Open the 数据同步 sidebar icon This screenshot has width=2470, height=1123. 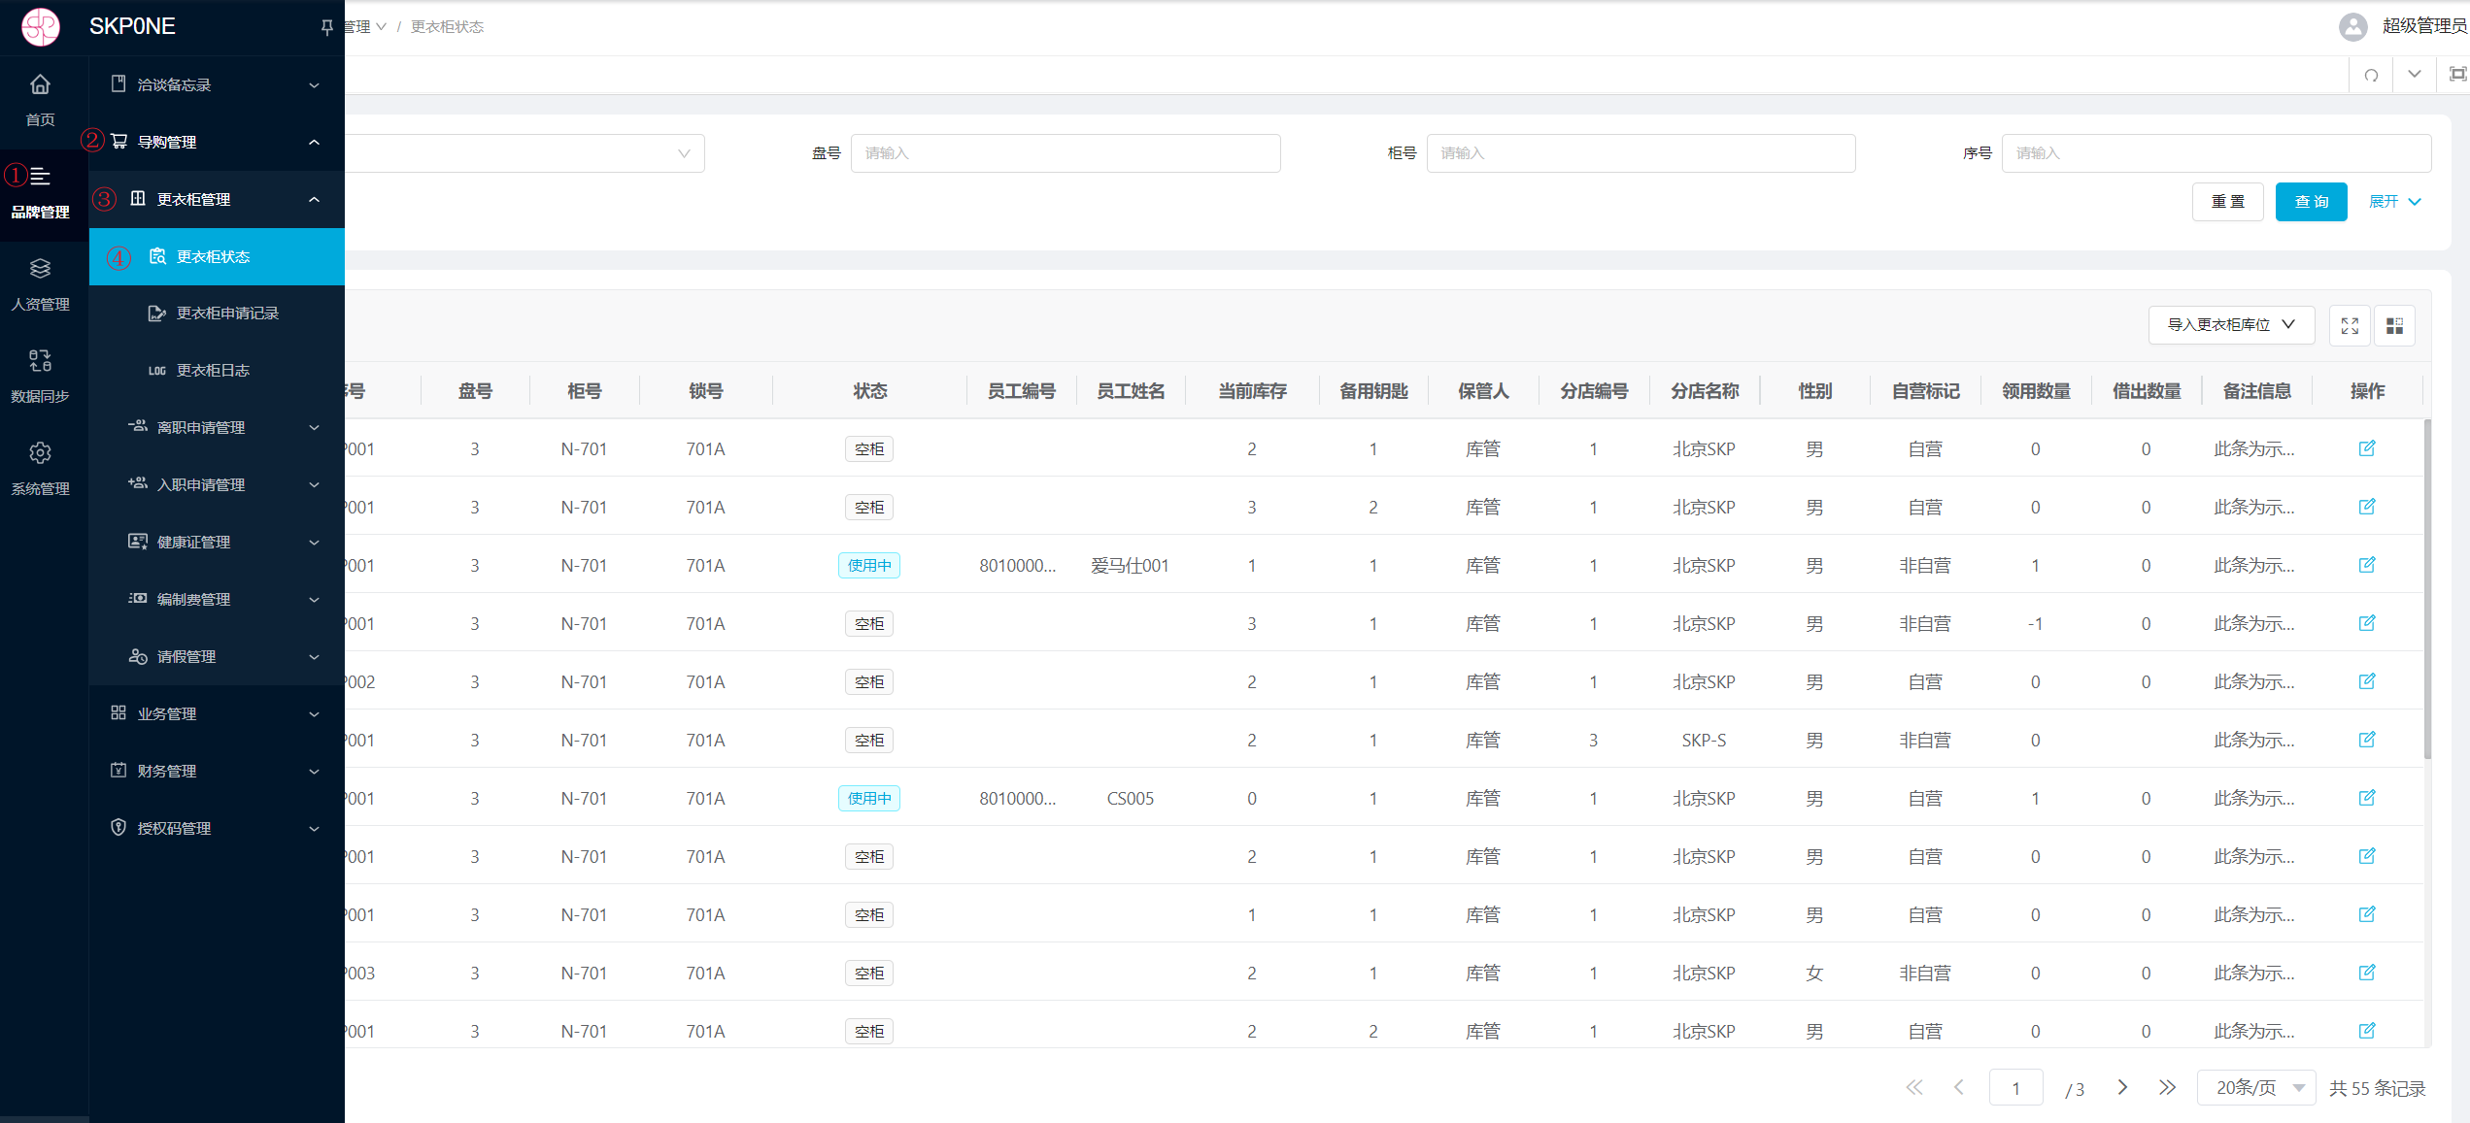(x=40, y=361)
